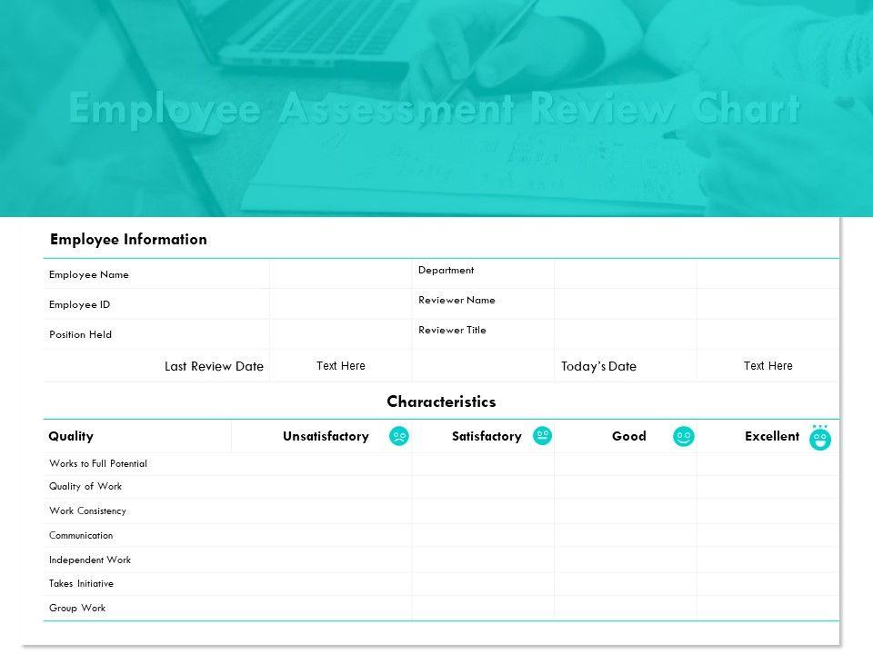This screenshot has height=654, width=873.
Task: Select the 'Department' label
Action: pyautogui.click(x=446, y=270)
